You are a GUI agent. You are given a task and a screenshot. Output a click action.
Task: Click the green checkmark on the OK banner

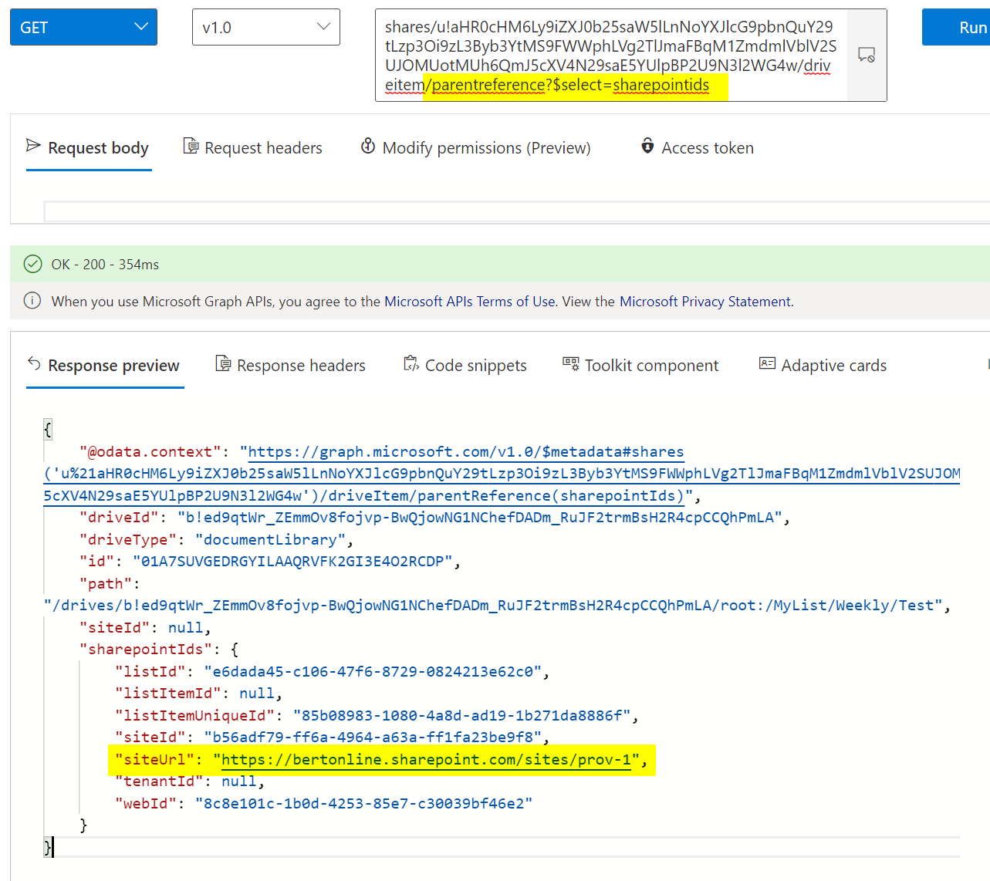coord(32,263)
